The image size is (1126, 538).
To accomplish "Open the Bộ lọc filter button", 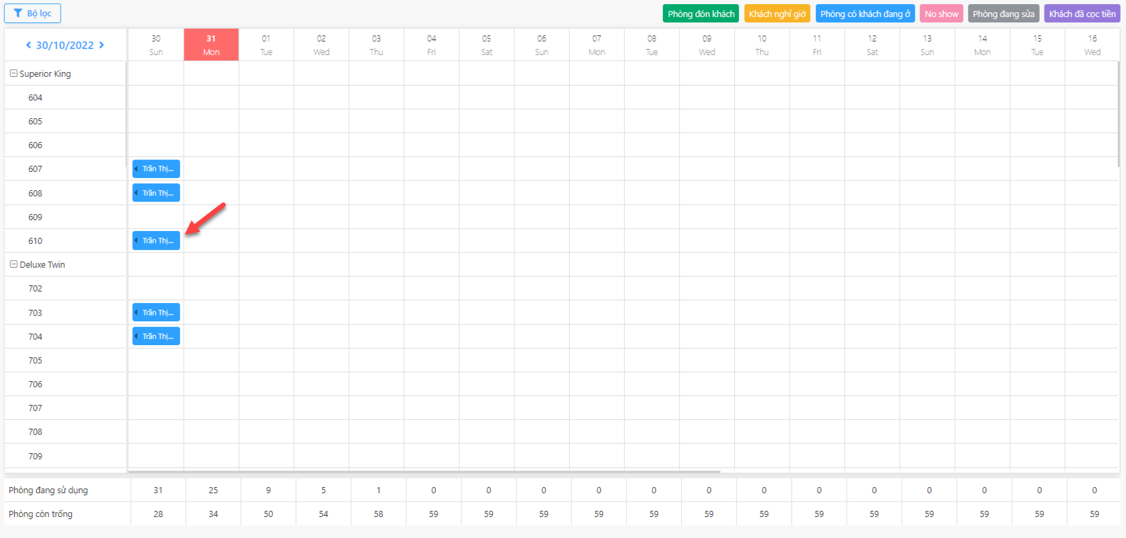I will tap(33, 14).
